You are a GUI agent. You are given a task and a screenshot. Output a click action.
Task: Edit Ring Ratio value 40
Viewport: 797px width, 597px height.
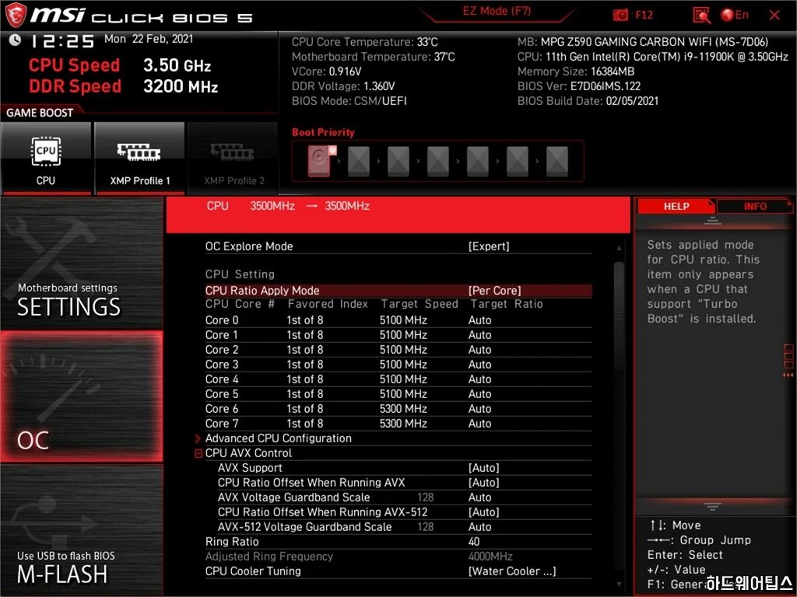coord(474,542)
